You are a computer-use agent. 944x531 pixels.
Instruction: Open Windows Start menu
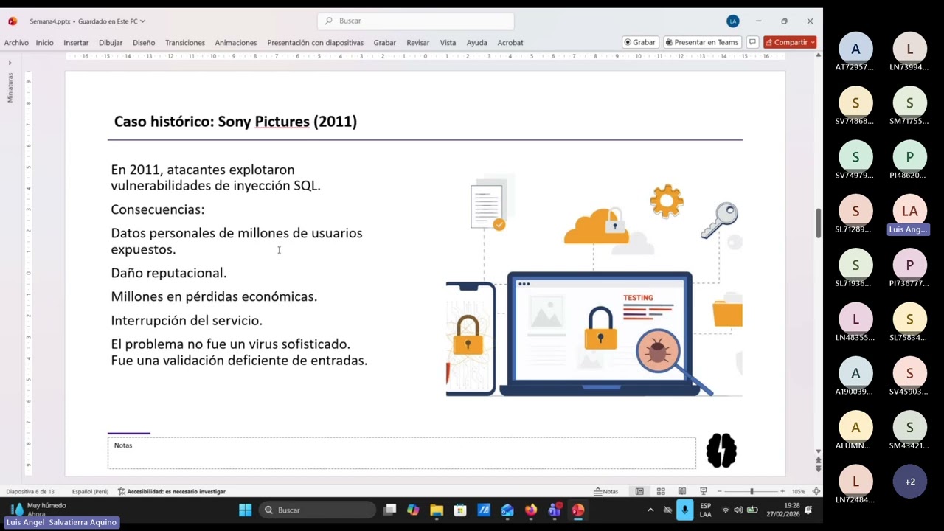245,510
